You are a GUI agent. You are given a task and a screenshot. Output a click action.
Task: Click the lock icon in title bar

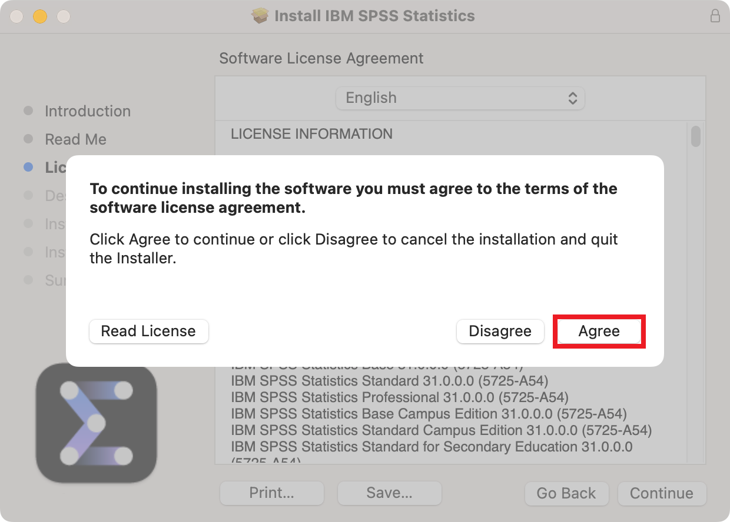coord(715,16)
